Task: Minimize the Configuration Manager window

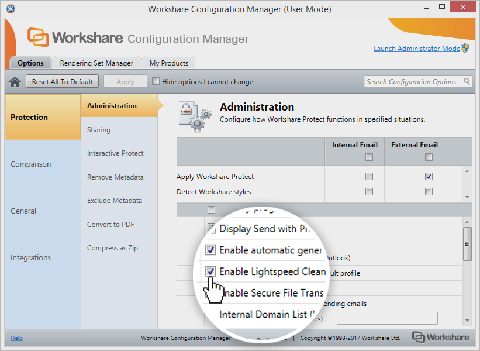Action: click(426, 7)
